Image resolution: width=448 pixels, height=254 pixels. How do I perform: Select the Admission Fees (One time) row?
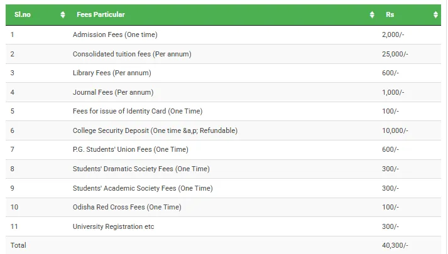pos(115,34)
